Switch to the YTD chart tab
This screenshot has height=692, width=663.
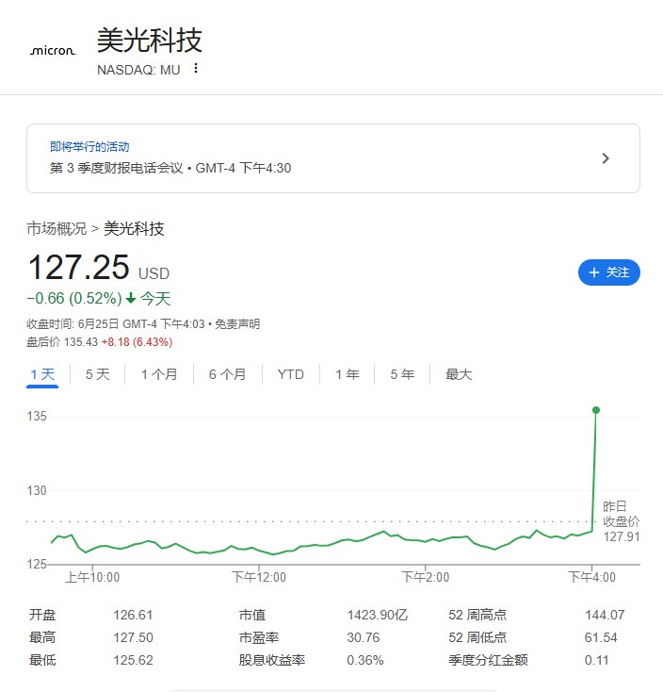click(290, 374)
